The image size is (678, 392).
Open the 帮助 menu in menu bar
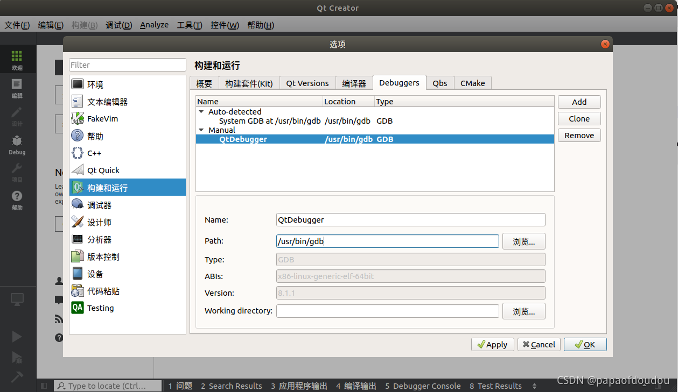tap(261, 25)
